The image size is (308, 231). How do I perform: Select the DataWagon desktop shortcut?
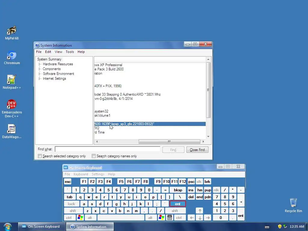coord(12,131)
